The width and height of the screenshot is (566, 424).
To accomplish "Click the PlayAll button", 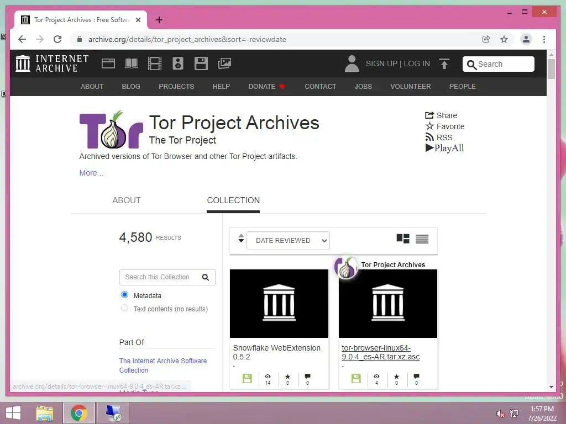I will coord(444,148).
